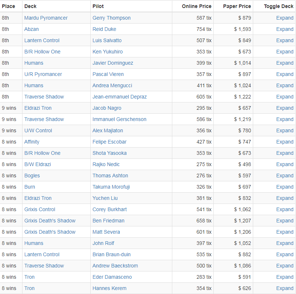Screen dimensions: 296x294
Task: Open the U/W Control deck link
Action: (x=38, y=130)
